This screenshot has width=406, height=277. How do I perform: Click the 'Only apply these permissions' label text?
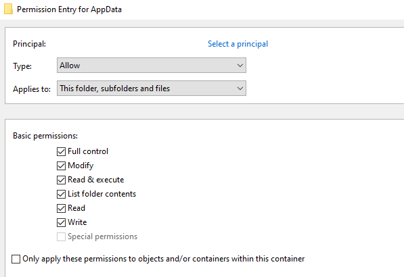(x=163, y=259)
